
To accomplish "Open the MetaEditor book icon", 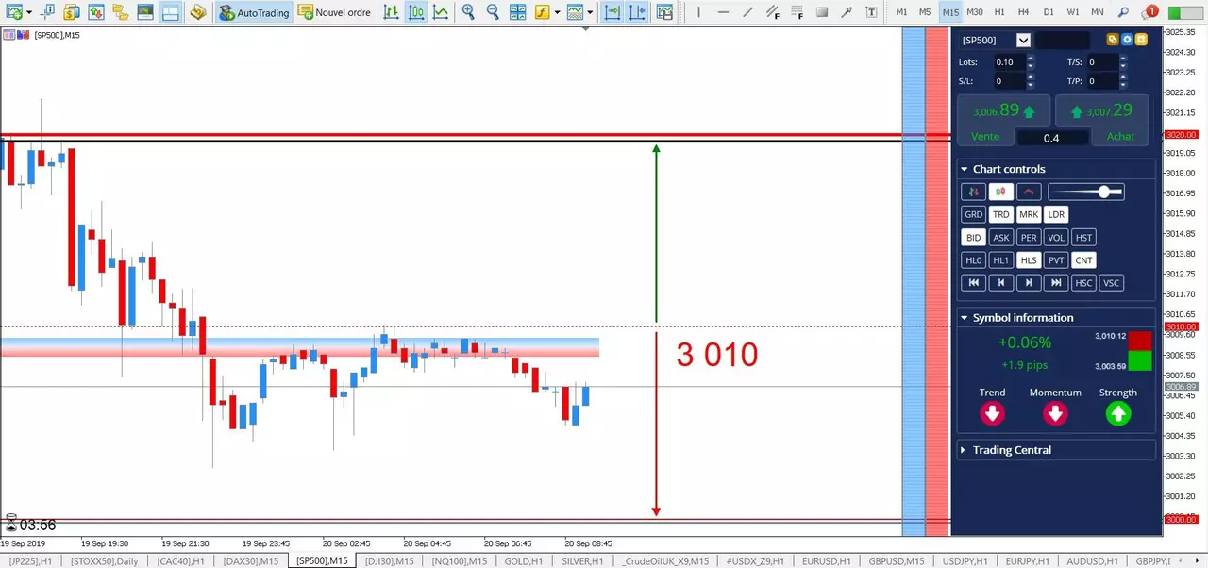I will coord(197,12).
